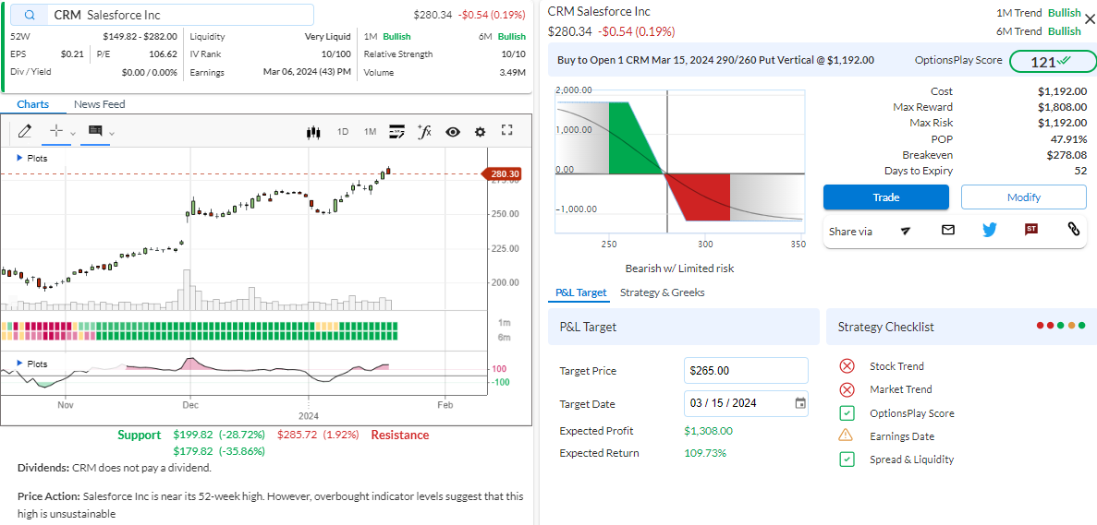Click the blue Trade button

coord(885,197)
